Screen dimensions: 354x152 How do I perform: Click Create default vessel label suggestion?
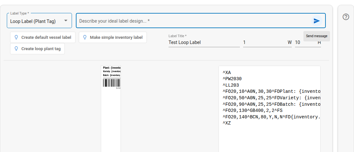coord(43,38)
